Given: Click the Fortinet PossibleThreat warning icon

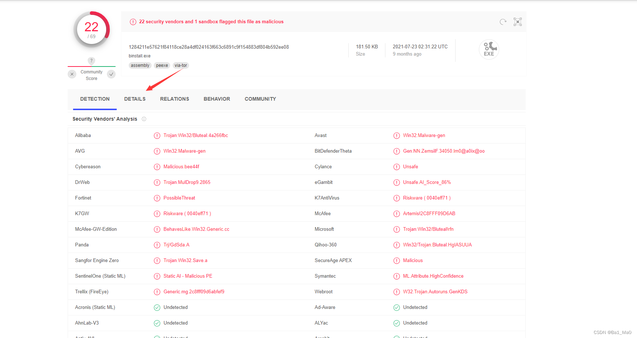Looking at the screenshot, I should pos(157,198).
